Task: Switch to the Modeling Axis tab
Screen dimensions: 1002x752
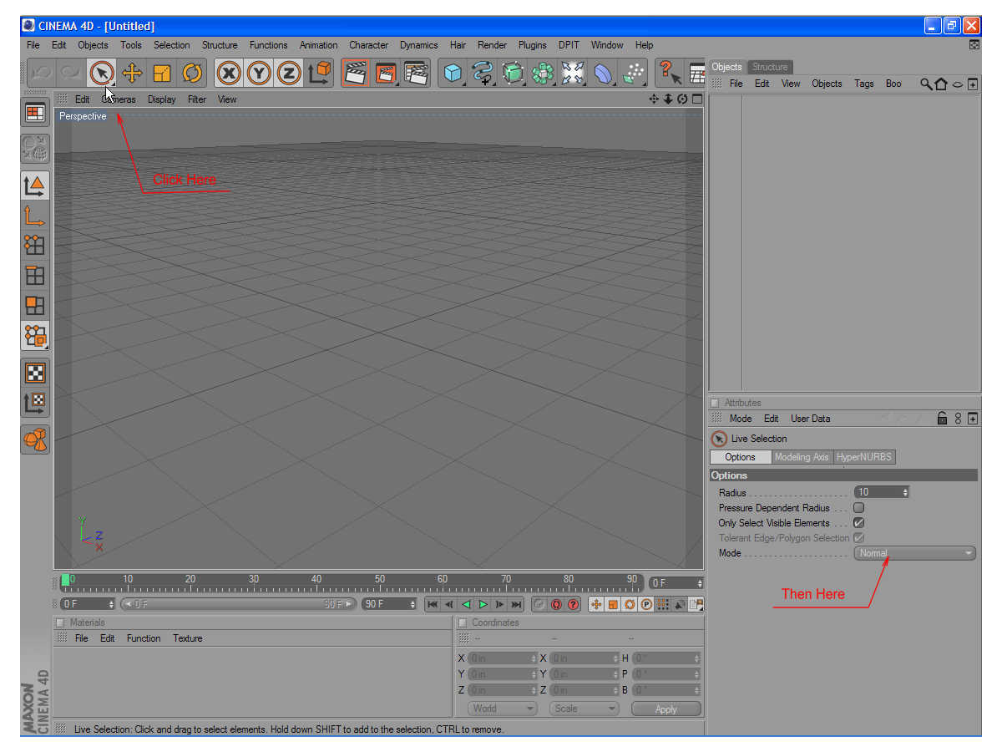Action: click(x=802, y=457)
